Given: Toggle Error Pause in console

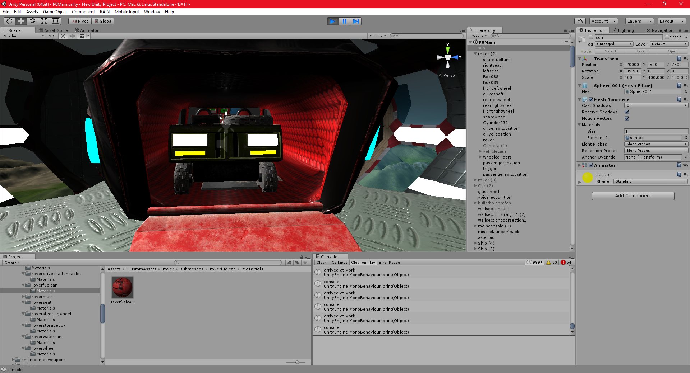Looking at the screenshot, I should pyautogui.click(x=389, y=262).
